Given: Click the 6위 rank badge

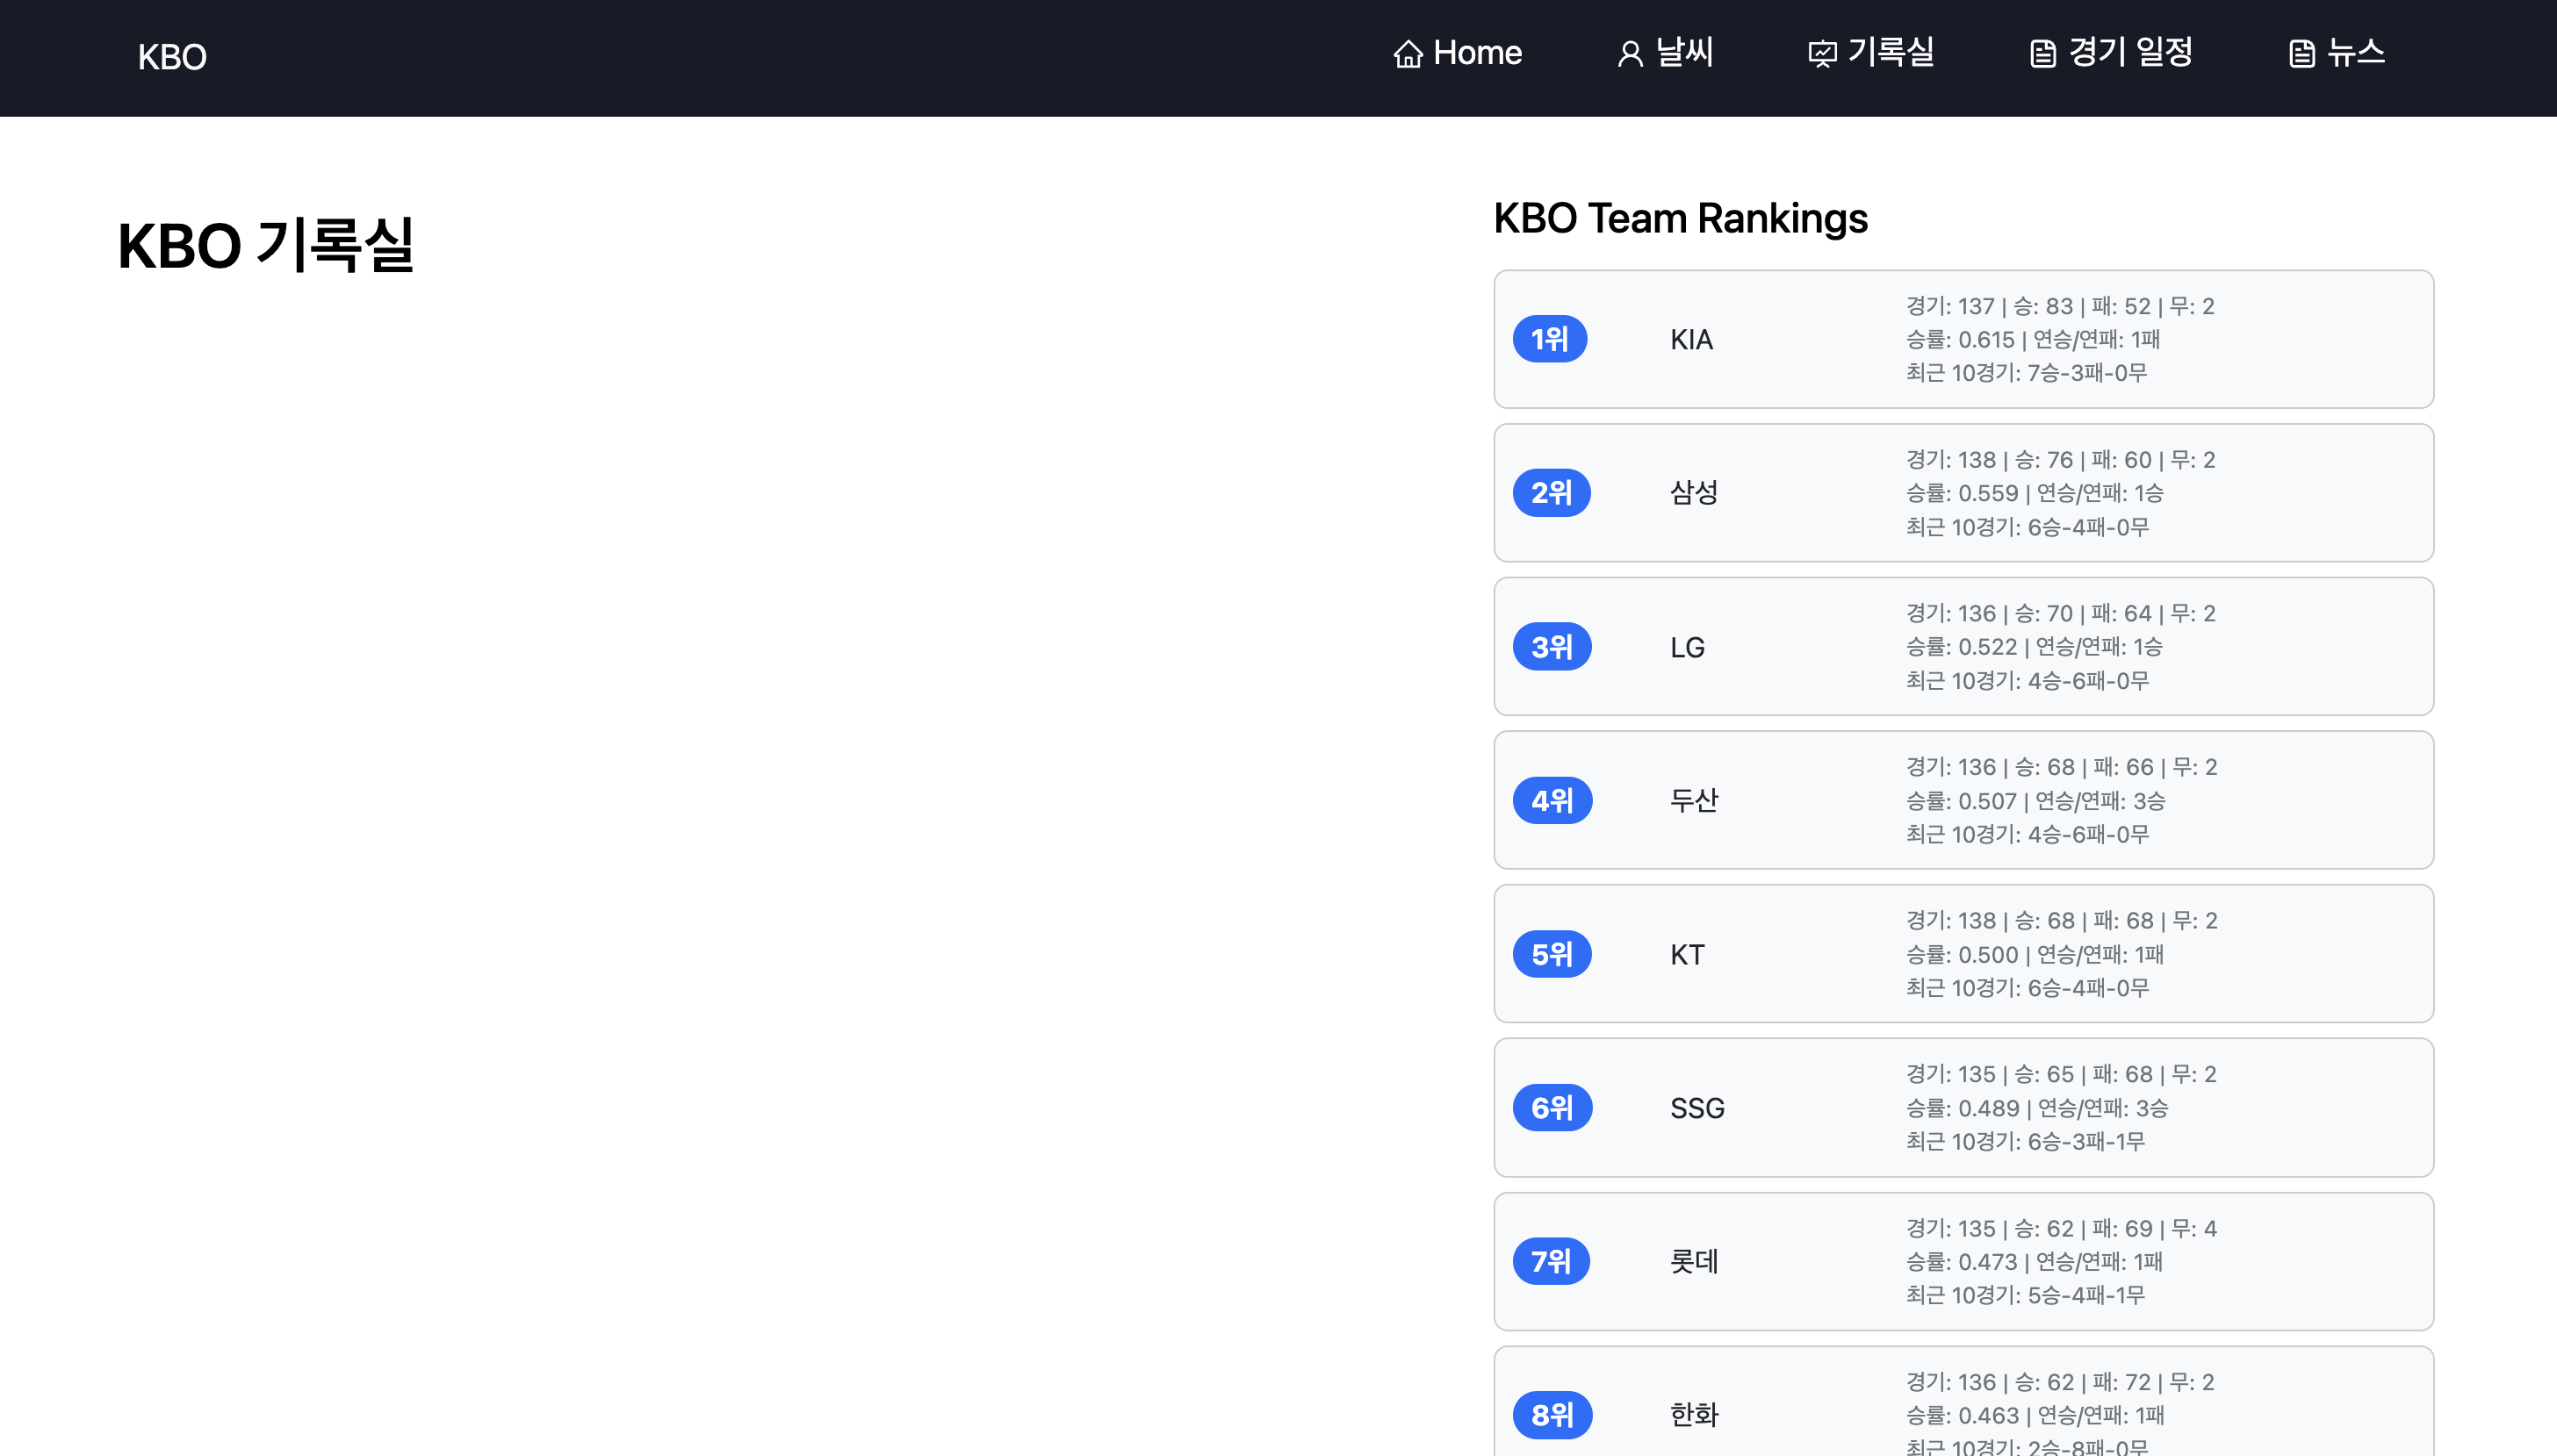Looking at the screenshot, I should (1552, 1108).
